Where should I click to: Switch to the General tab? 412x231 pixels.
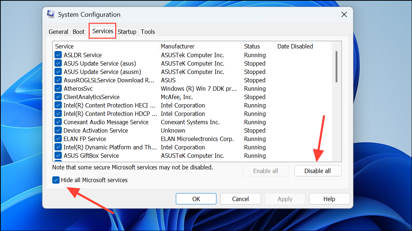click(58, 32)
